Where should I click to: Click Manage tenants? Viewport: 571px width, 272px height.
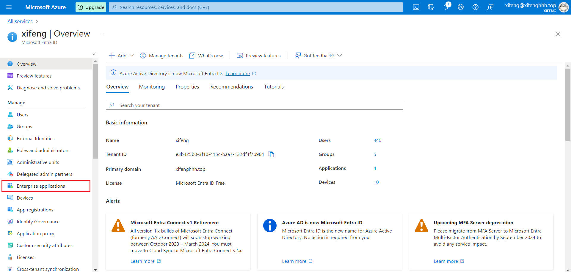[x=162, y=56]
